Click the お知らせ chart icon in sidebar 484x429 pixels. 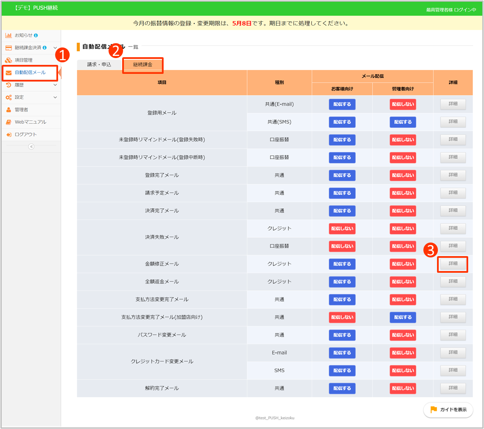(9, 35)
